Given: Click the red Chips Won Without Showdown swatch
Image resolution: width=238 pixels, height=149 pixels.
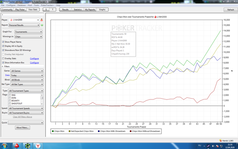Looking at the screenshot, I should [x=131, y=131].
